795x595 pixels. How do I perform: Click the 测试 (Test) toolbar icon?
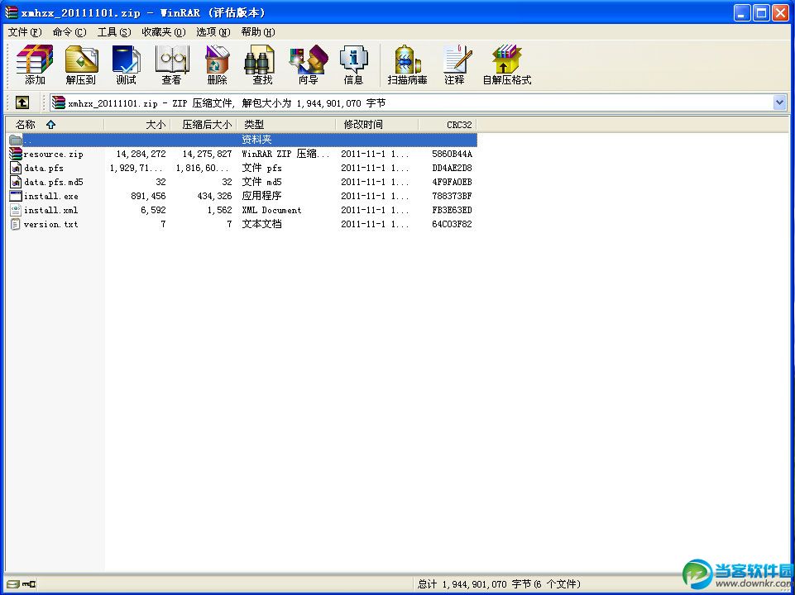point(126,64)
